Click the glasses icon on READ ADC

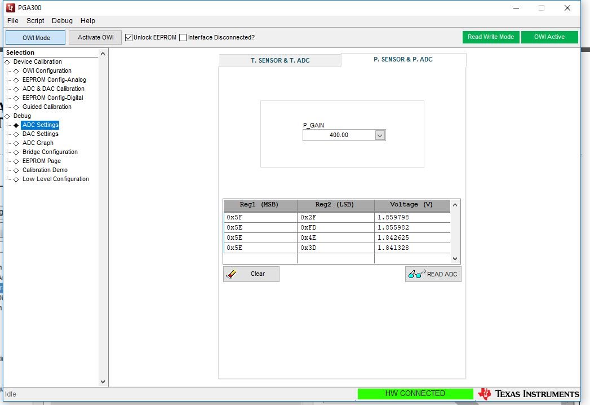(x=416, y=274)
